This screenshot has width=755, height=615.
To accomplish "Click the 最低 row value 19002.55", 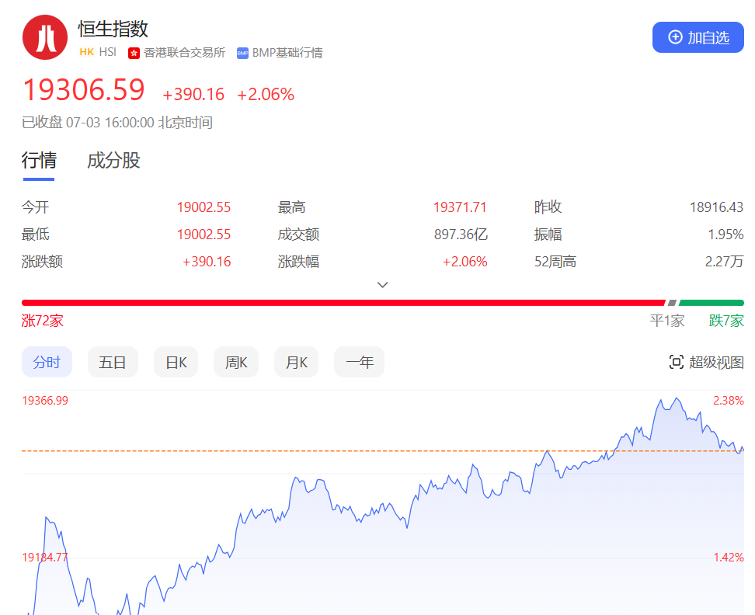I will tap(204, 235).
